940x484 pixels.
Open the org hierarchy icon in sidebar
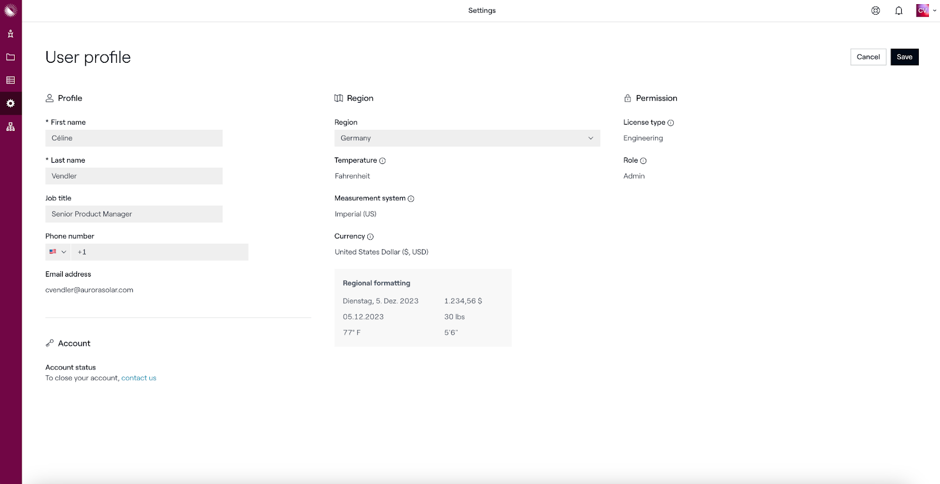point(11,127)
